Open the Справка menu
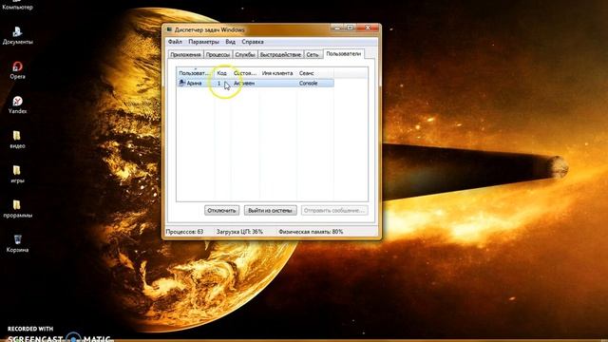 click(253, 42)
